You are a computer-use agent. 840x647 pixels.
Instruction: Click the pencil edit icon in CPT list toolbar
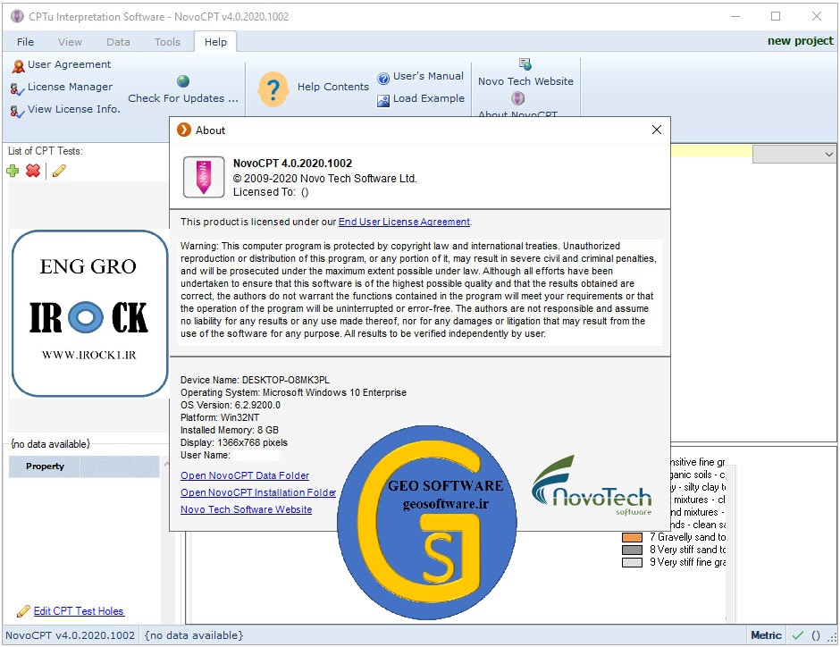(x=59, y=171)
